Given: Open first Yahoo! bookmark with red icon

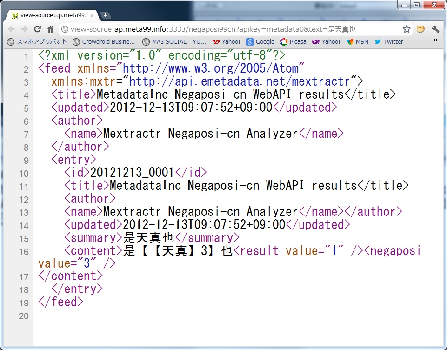Looking at the screenshot, I should point(227,41).
